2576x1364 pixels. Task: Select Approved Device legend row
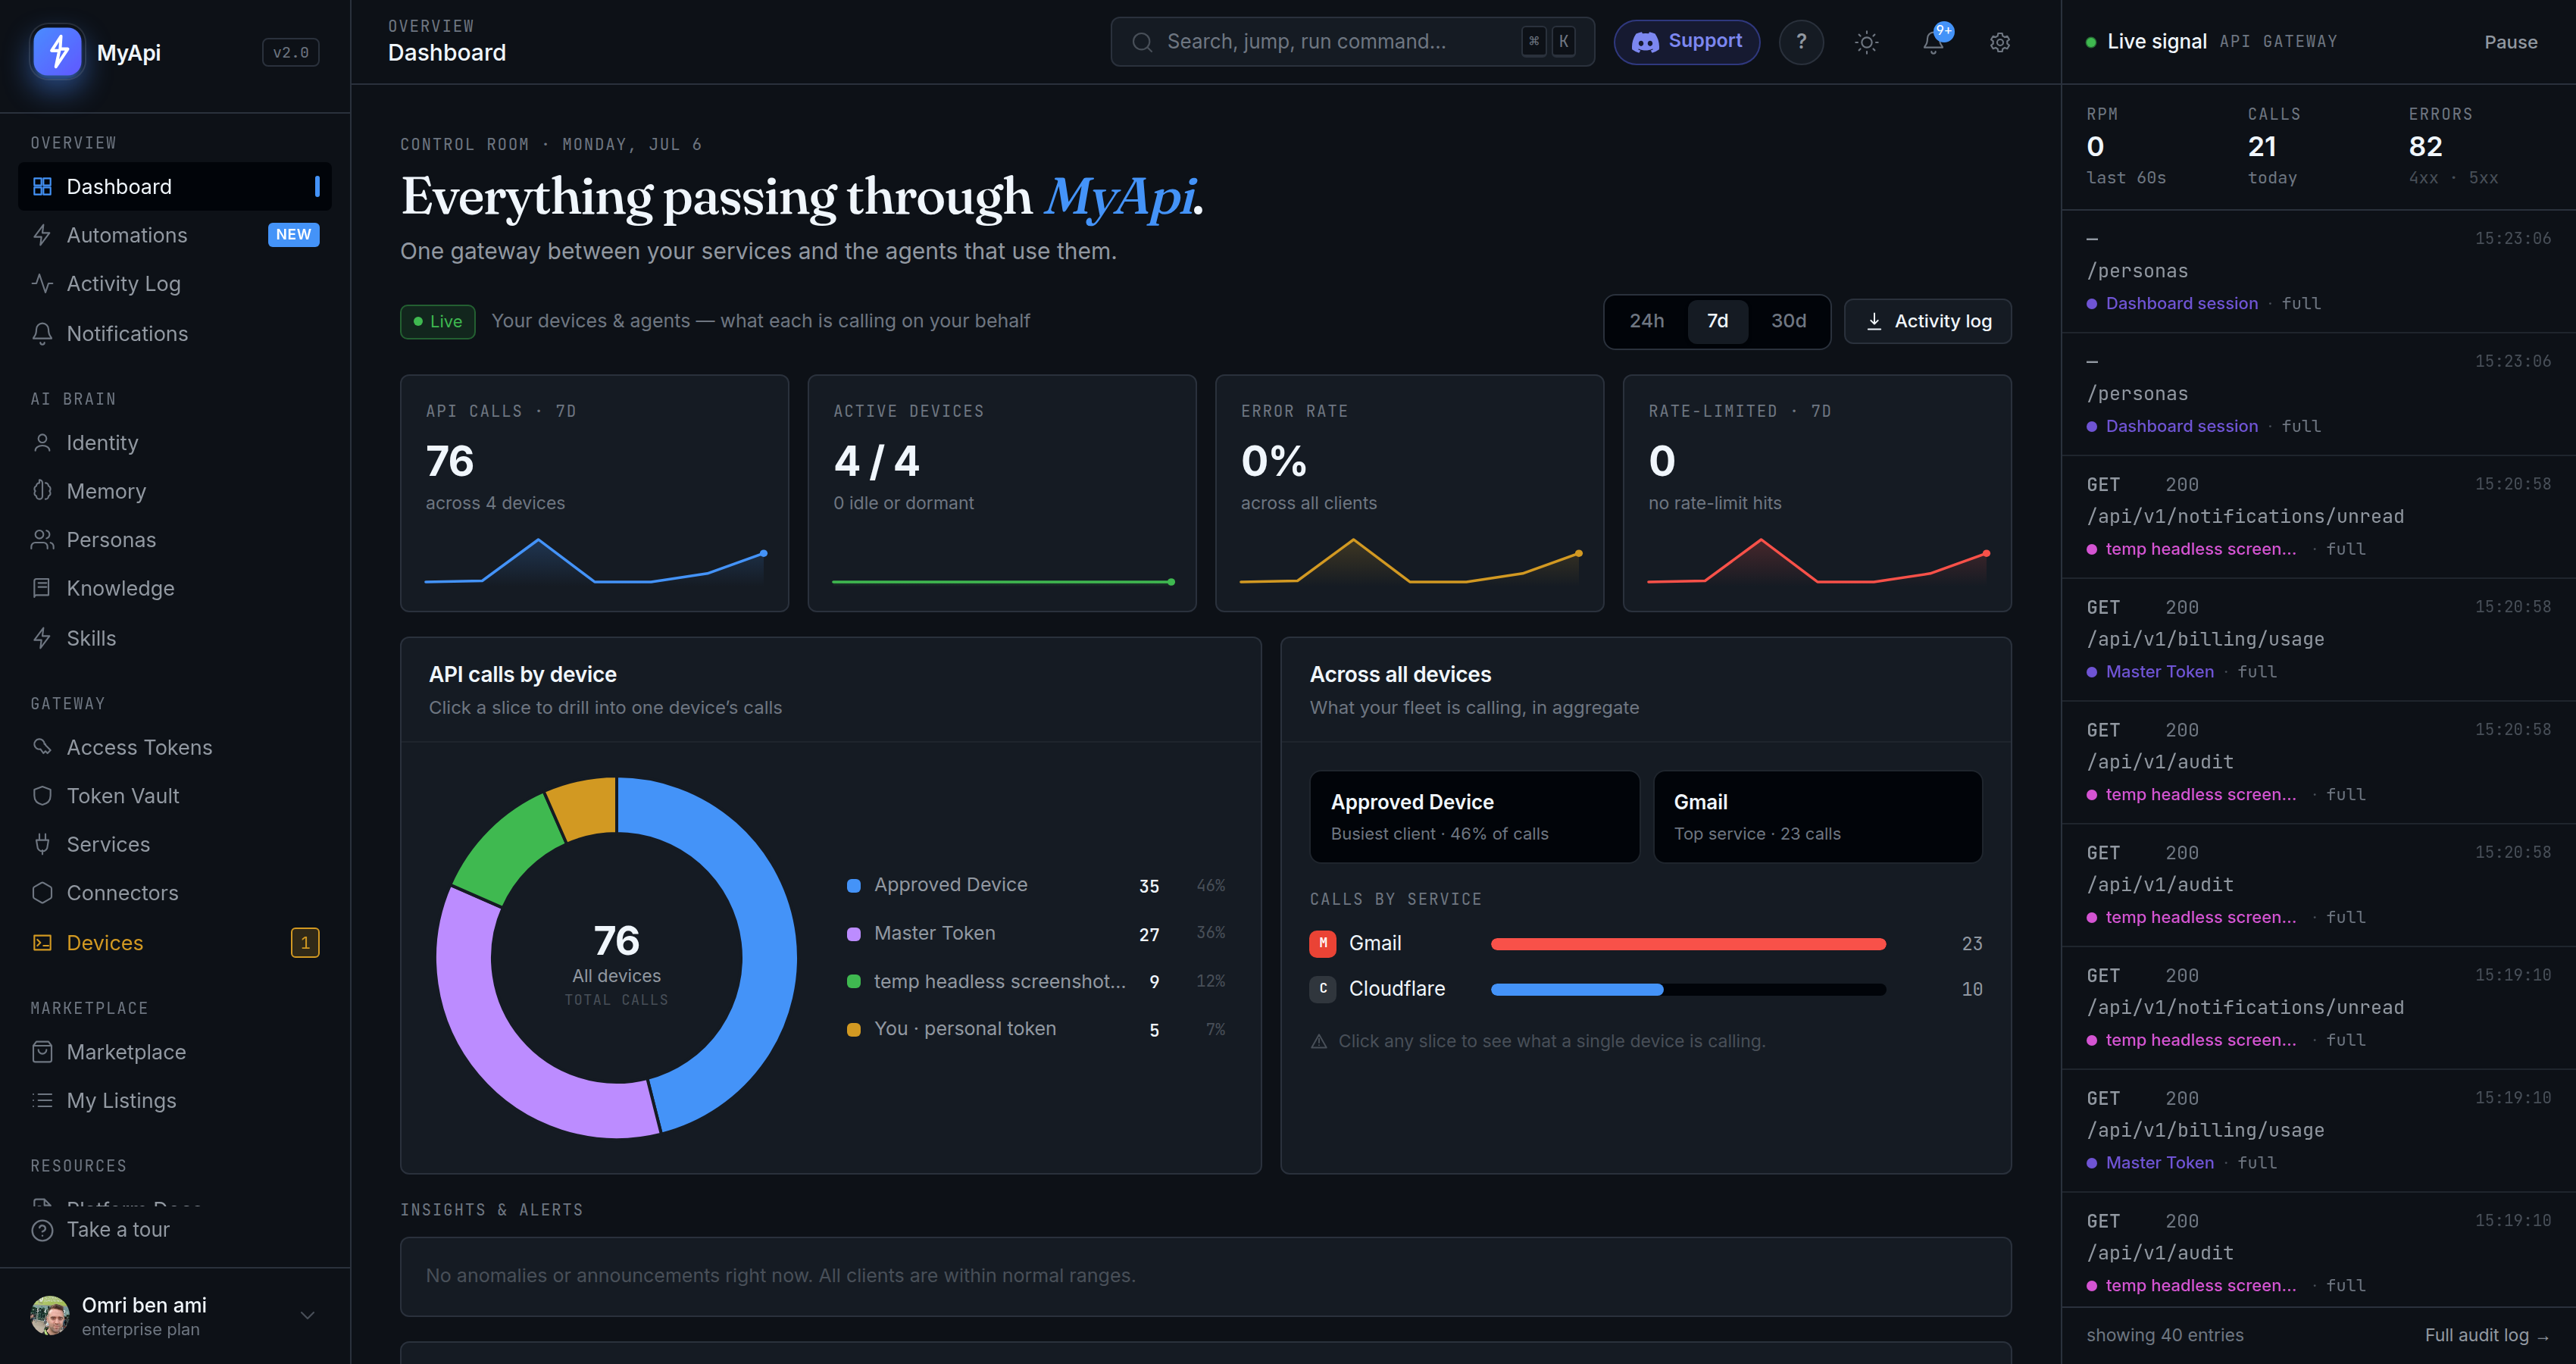point(1036,885)
